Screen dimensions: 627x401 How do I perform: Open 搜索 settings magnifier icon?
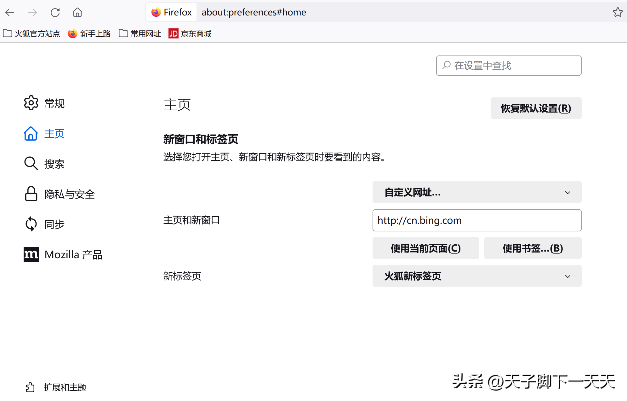[x=31, y=163]
